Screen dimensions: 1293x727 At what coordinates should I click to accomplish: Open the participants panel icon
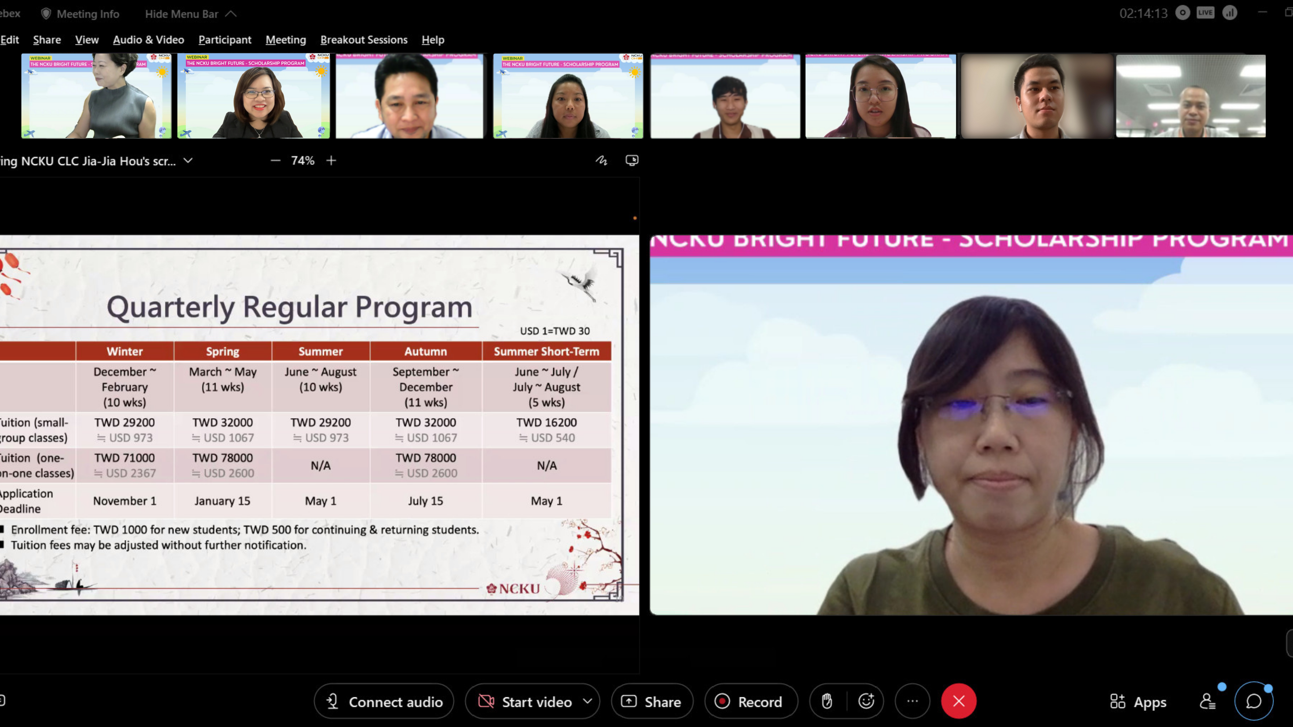pyautogui.click(x=1207, y=701)
